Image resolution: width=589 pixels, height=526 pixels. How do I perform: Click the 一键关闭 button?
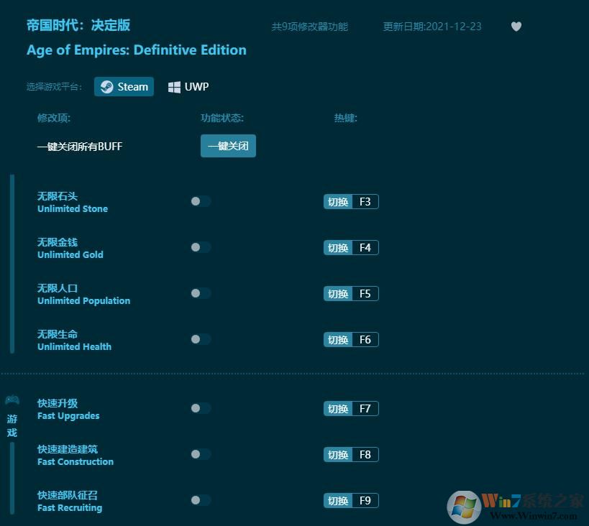click(x=228, y=146)
